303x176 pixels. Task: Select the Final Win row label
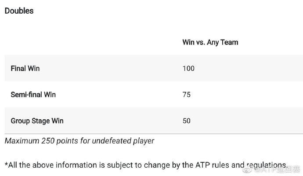click(x=25, y=68)
